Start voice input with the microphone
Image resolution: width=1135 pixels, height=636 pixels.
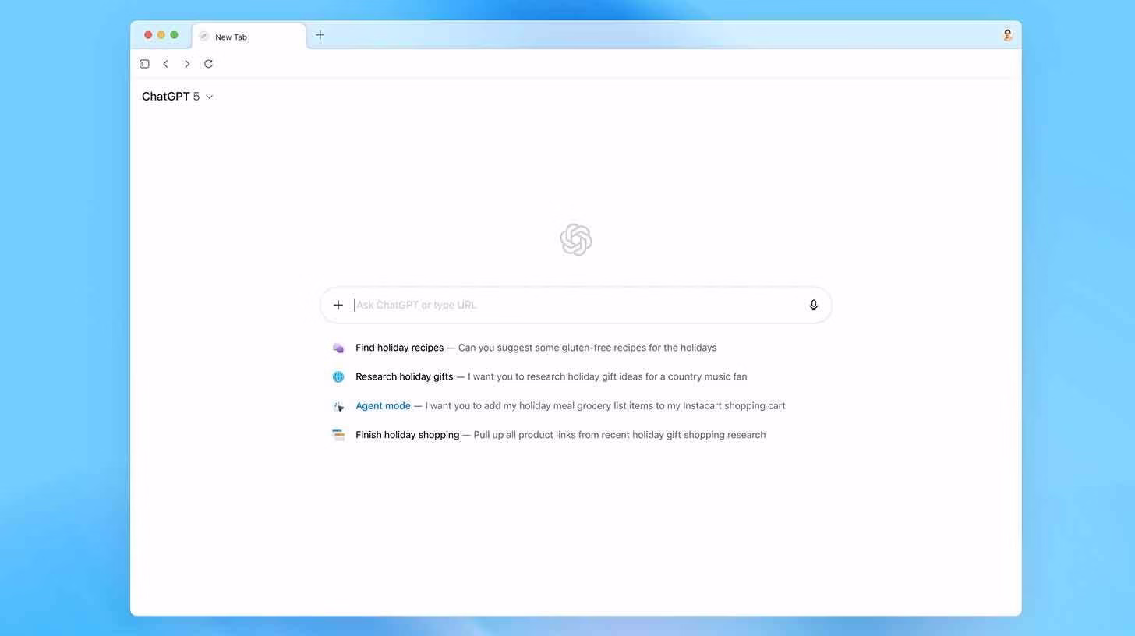(813, 305)
